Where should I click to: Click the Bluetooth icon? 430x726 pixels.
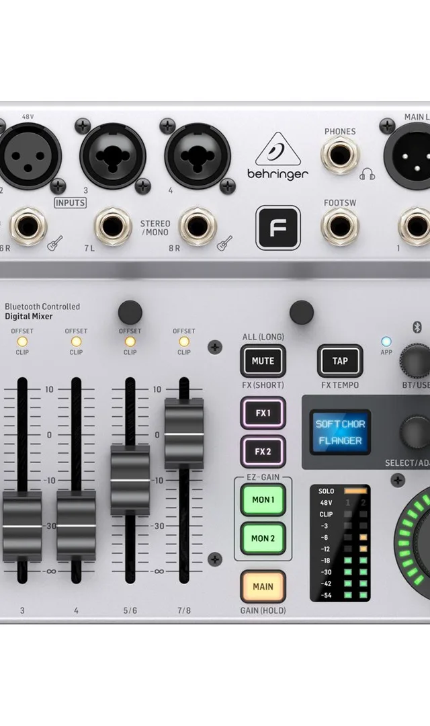coord(417,327)
